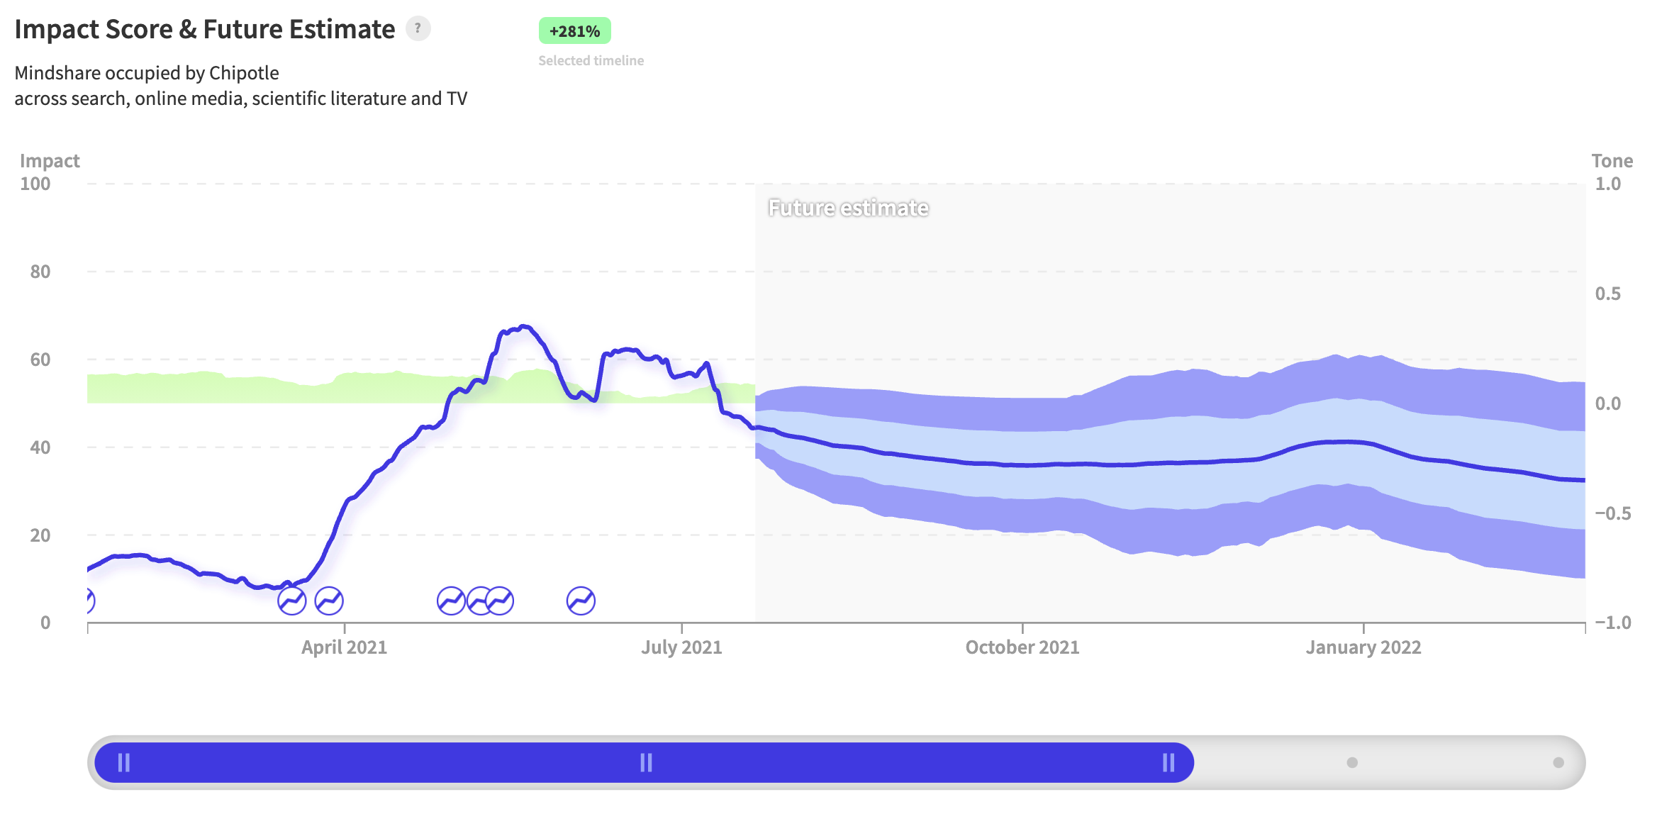Click the partially visible event marker at far left

89,601
